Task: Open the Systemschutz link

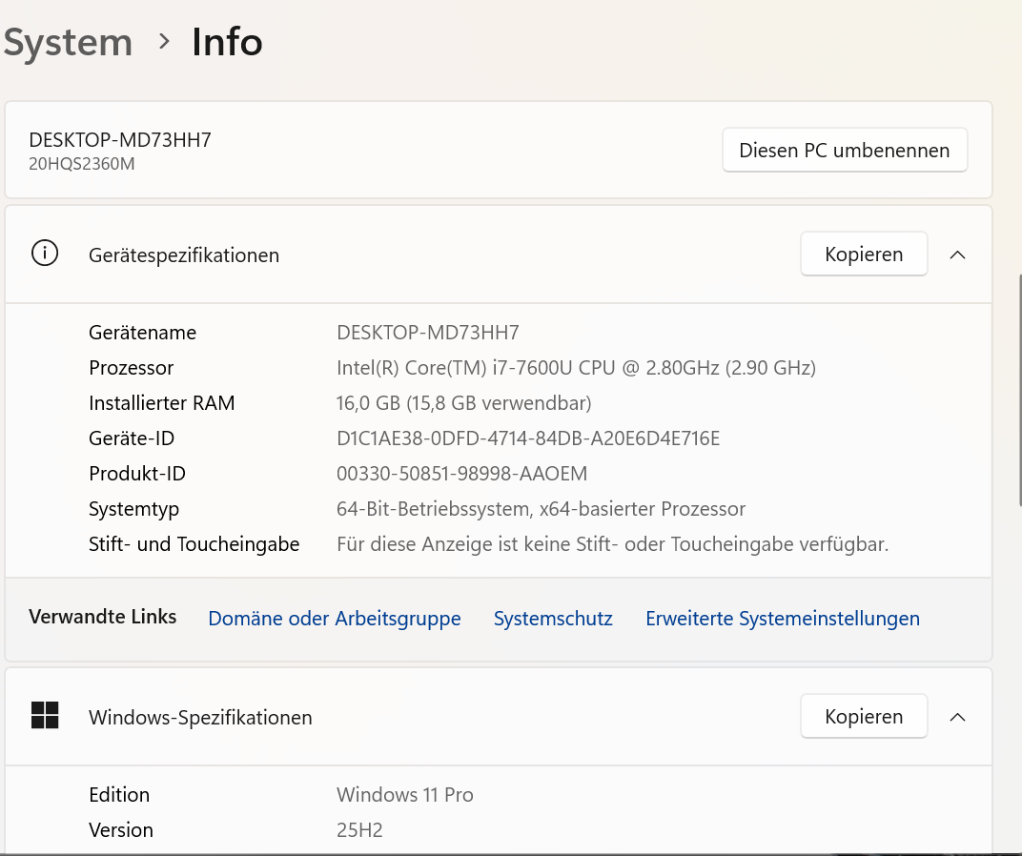Action: click(x=553, y=618)
